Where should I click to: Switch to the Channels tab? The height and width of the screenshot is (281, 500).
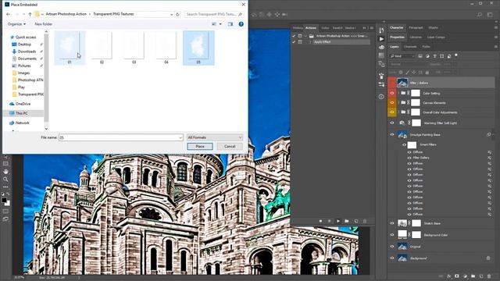coord(410,47)
